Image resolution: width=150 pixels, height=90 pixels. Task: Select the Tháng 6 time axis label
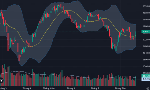(71, 88)
